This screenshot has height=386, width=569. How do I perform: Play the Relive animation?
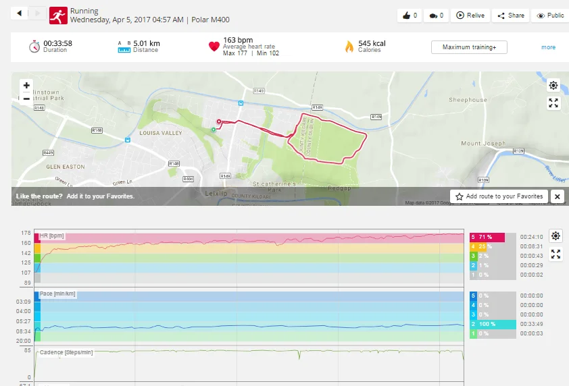point(470,16)
